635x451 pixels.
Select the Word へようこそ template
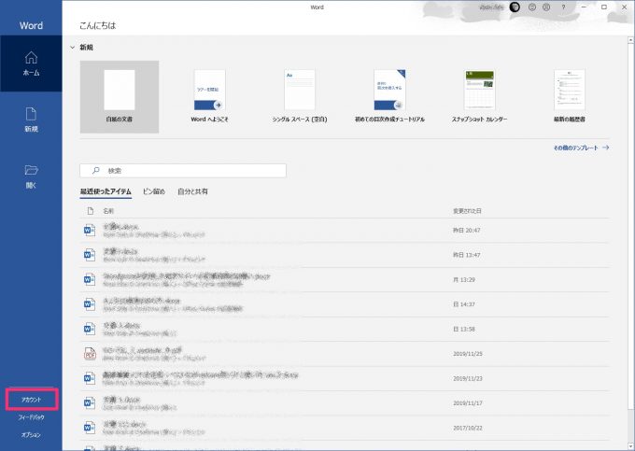tap(209, 97)
